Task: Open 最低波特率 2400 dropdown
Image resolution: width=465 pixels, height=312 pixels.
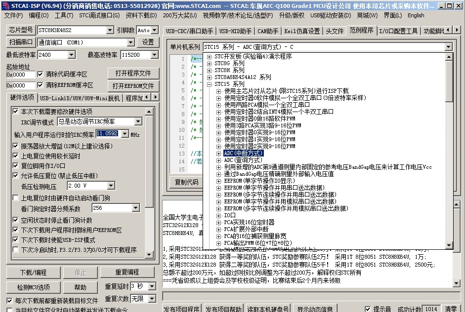Action: [71, 55]
